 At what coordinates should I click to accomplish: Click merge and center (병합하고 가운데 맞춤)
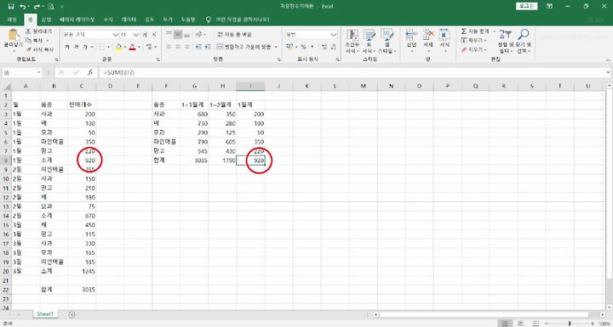click(x=244, y=47)
